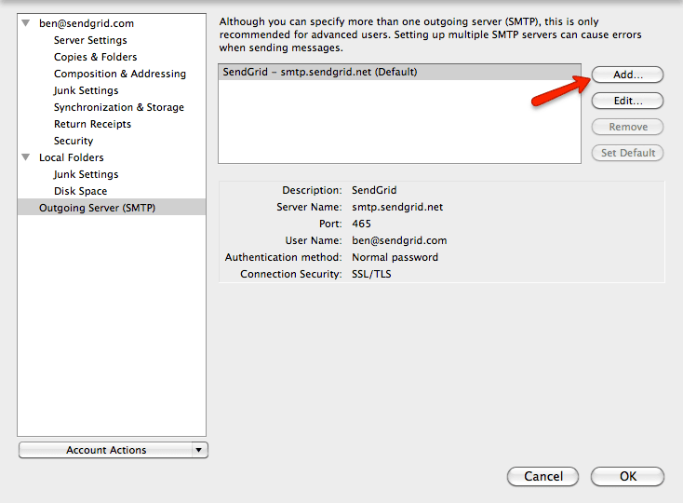Collapse the Local Folders tree
The image size is (683, 503).
(26, 156)
